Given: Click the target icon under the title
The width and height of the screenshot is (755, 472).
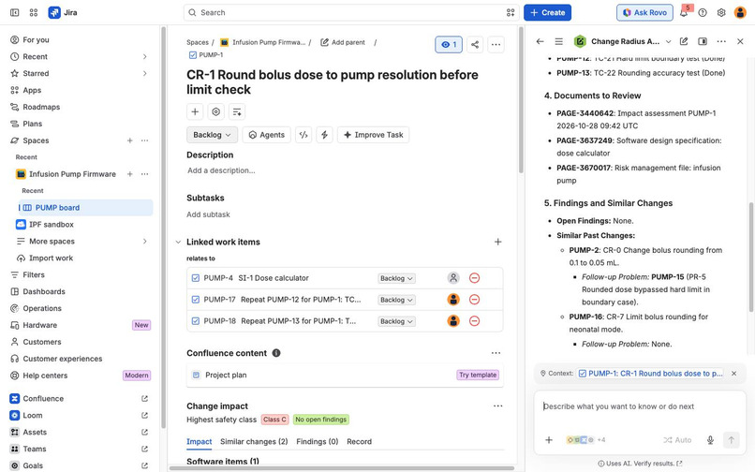Looking at the screenshot, I should (215, 111).
